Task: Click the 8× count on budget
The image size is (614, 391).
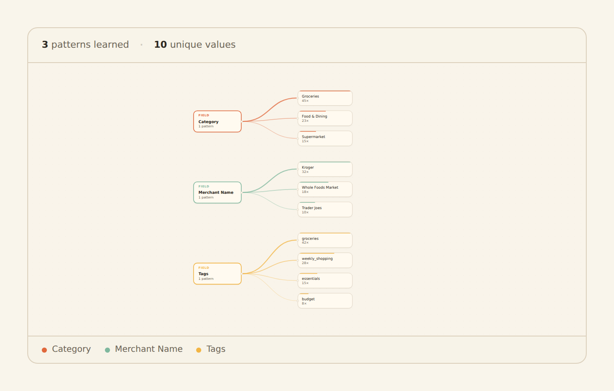Action: [x=304, y=304]
